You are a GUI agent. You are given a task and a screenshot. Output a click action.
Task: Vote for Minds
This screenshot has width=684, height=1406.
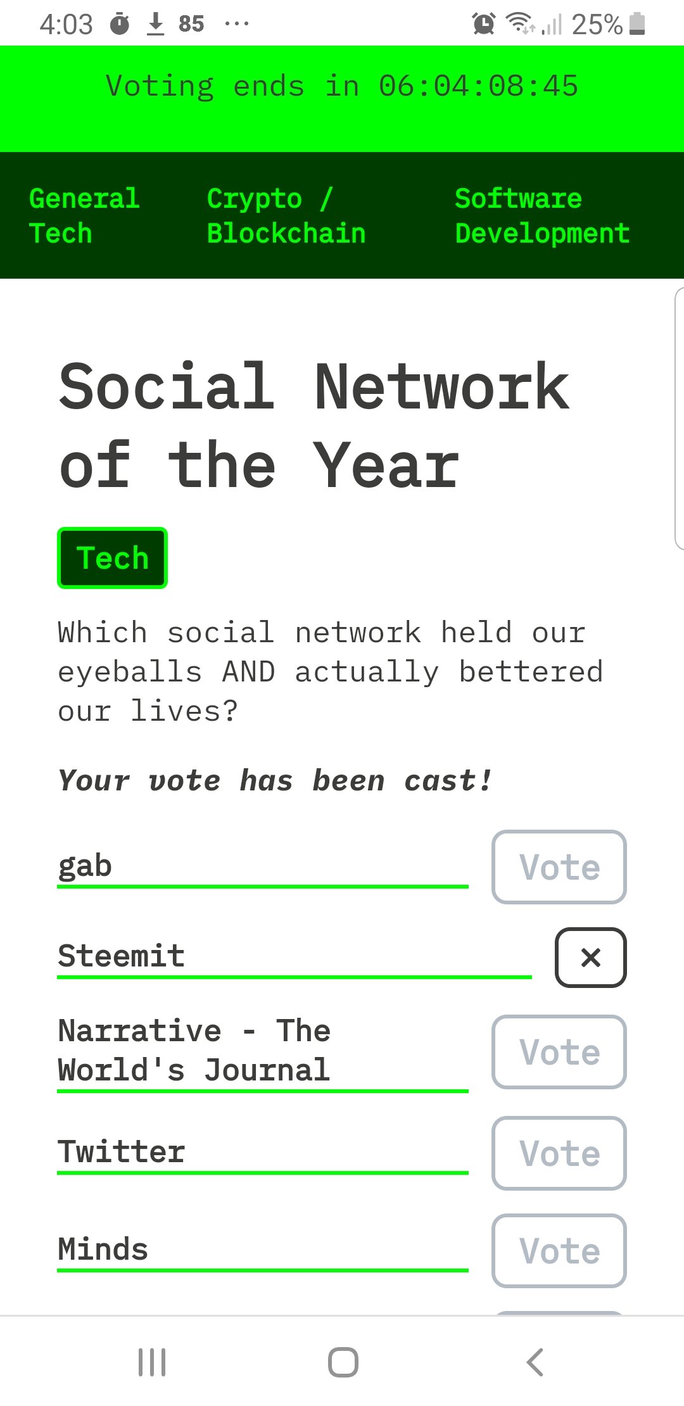tap(559, 1251)
